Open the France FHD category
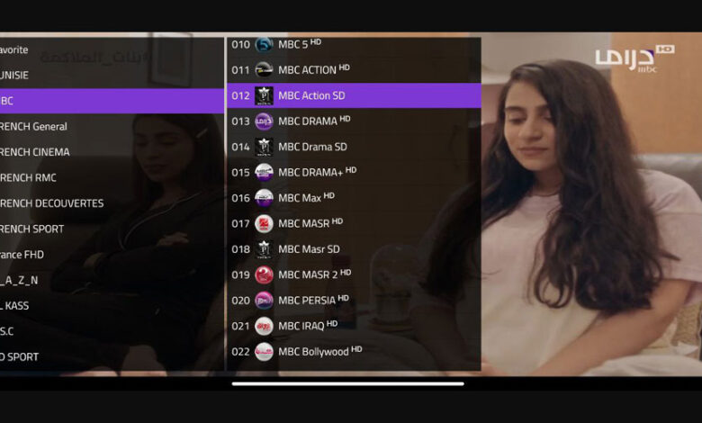This screenshot has width=702, height=423. pyautogui.click(x=112, y=255)
